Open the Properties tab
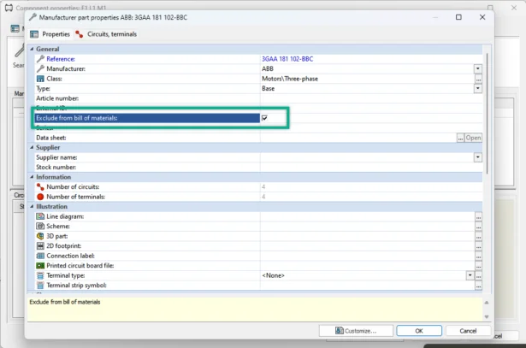This screenshot has width=526, height=348. coord(50,34)
